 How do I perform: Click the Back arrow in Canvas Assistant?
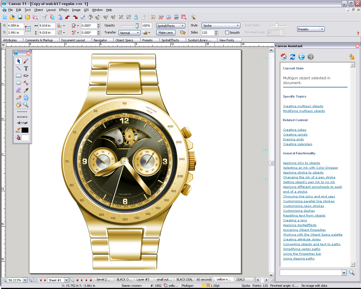[x=301, y=57]
